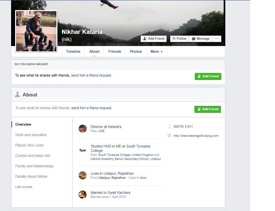Follow Nikhar Kataria
Screen dimensions: 275x211
pos(179,39)
